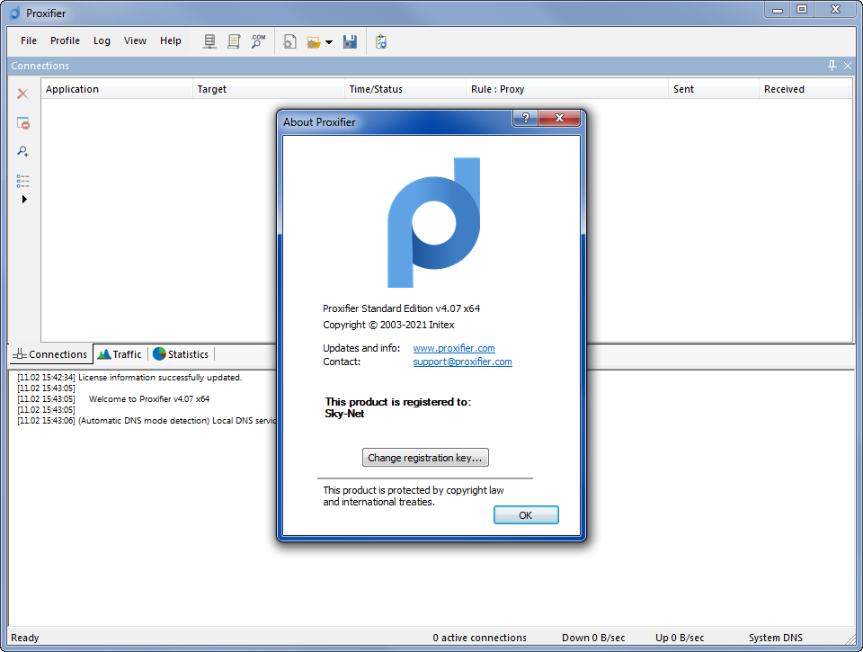Click the search-plus sidebar icon
The height and width of the screenshot is (652, 863).
(x=22, y=151)
